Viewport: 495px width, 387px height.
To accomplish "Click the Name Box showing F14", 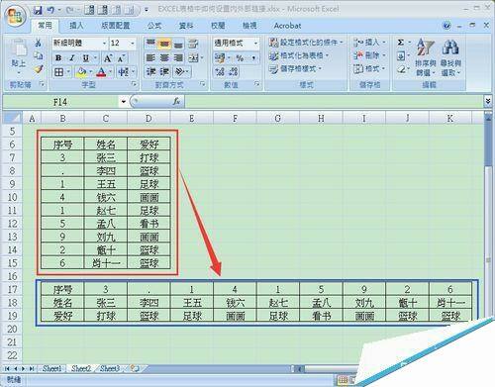I will (60, 102).
